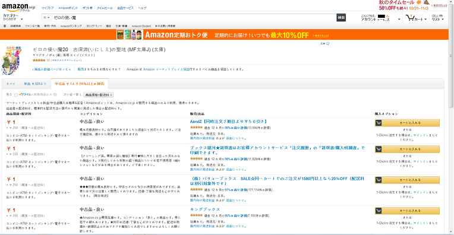Screen dimensions: 454x235
Task: Open Amazonランキング in books subnav
Action: (x=71, y=26)
